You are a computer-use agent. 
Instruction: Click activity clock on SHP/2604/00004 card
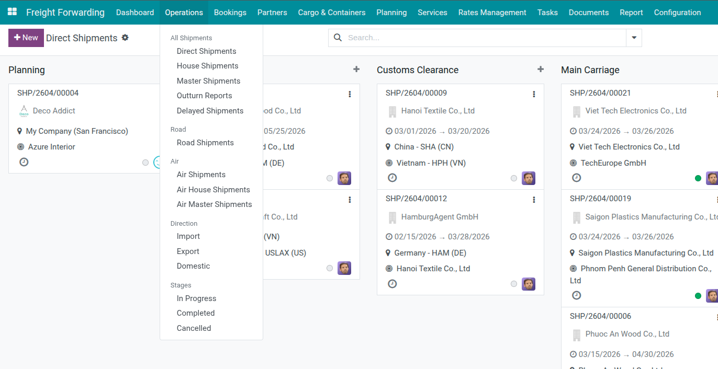(24, 162)
